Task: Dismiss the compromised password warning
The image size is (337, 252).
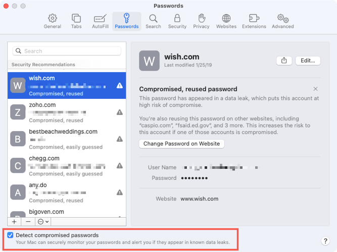Action: (315, 89)
